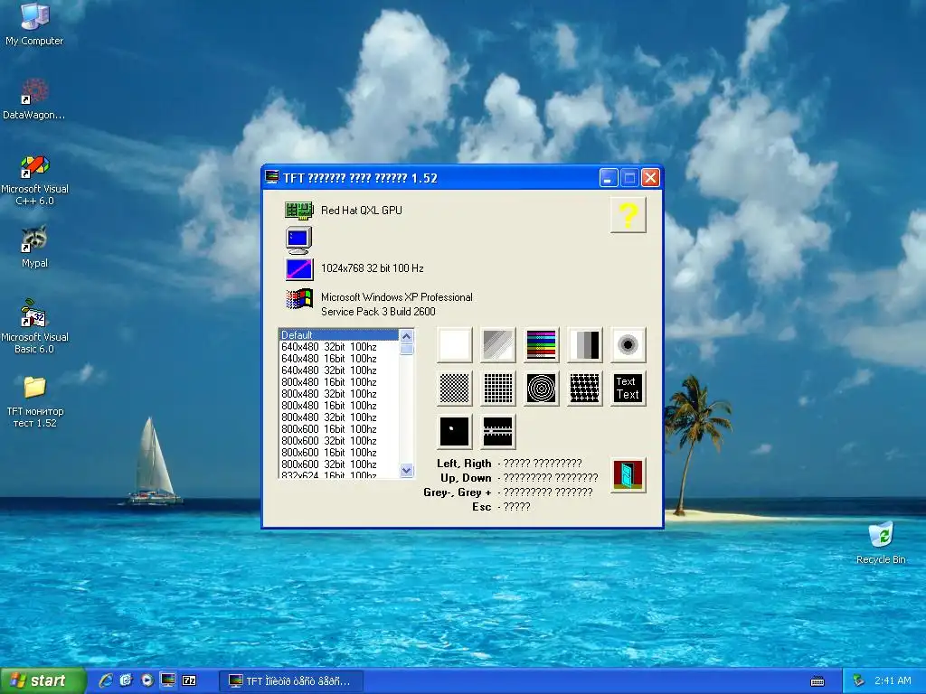Start the solid white fill test
Viewport: 926px width, 694px height.
tap(455, 344)
